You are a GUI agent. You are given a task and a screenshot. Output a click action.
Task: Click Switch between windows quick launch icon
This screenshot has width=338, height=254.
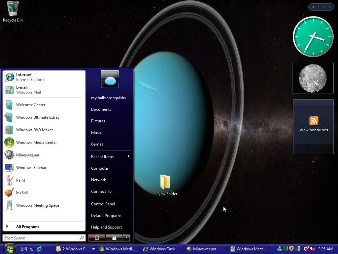[x=32, y=249]
